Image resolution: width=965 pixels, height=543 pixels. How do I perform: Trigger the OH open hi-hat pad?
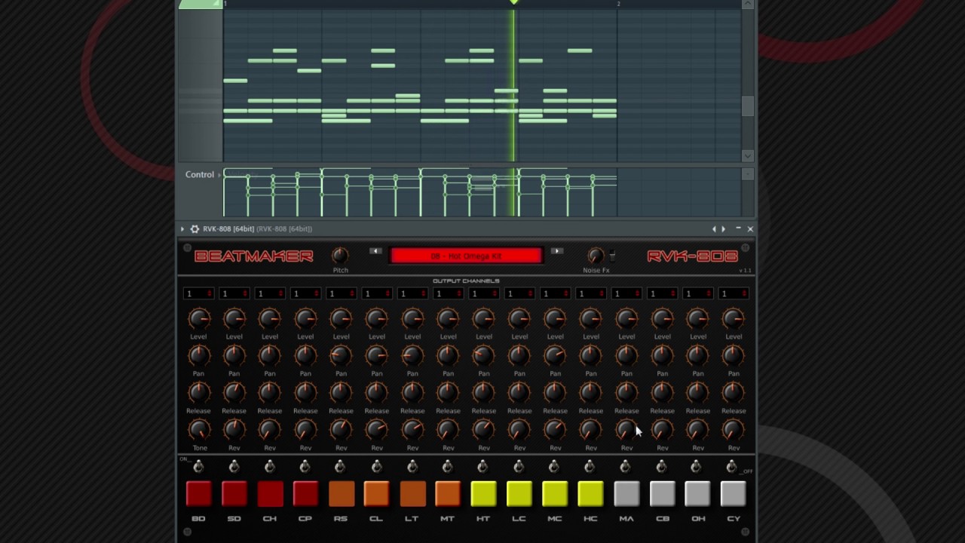(x=697, y=494)
